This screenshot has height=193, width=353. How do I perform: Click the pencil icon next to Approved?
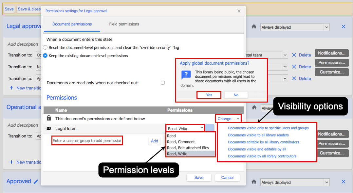point(36,182)
